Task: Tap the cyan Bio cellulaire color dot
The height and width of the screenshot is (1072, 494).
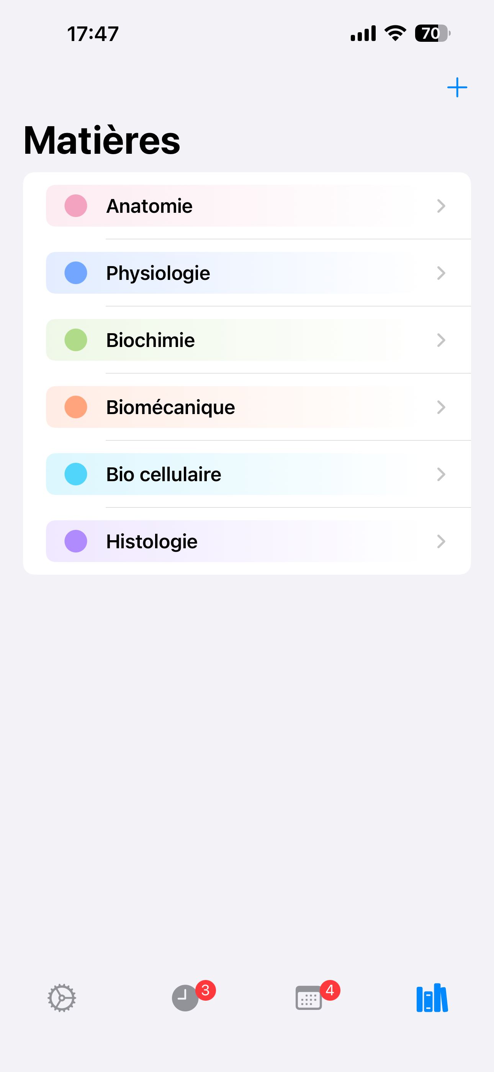Action: pyautogui.click(x=76, y=474)
